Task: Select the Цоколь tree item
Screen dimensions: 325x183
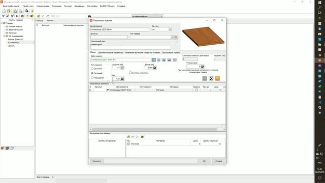Action: tap(11, 46)
